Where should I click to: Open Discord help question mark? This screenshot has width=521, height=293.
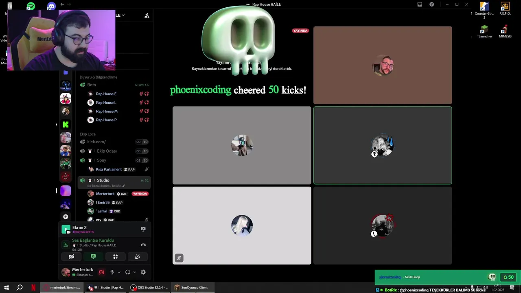coord(432,4)
